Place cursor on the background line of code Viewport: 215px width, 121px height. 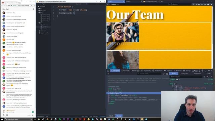(67, 13)
